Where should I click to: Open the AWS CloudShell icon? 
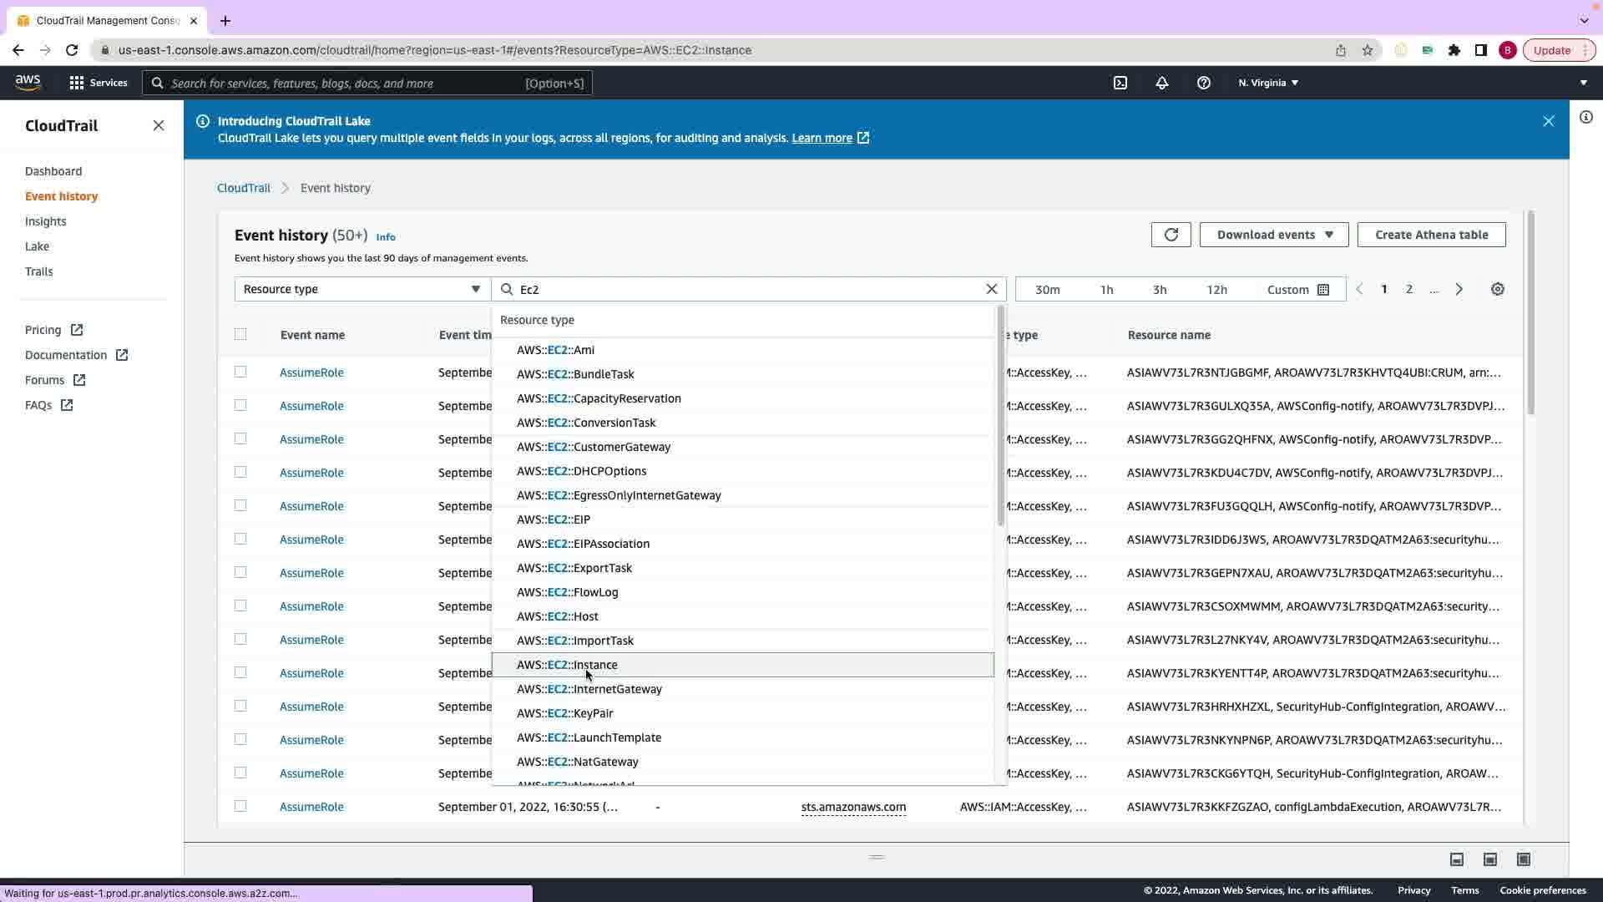1120,83
